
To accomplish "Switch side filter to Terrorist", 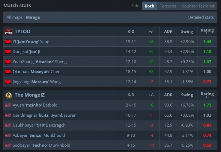I will click(x=168, y=6).
